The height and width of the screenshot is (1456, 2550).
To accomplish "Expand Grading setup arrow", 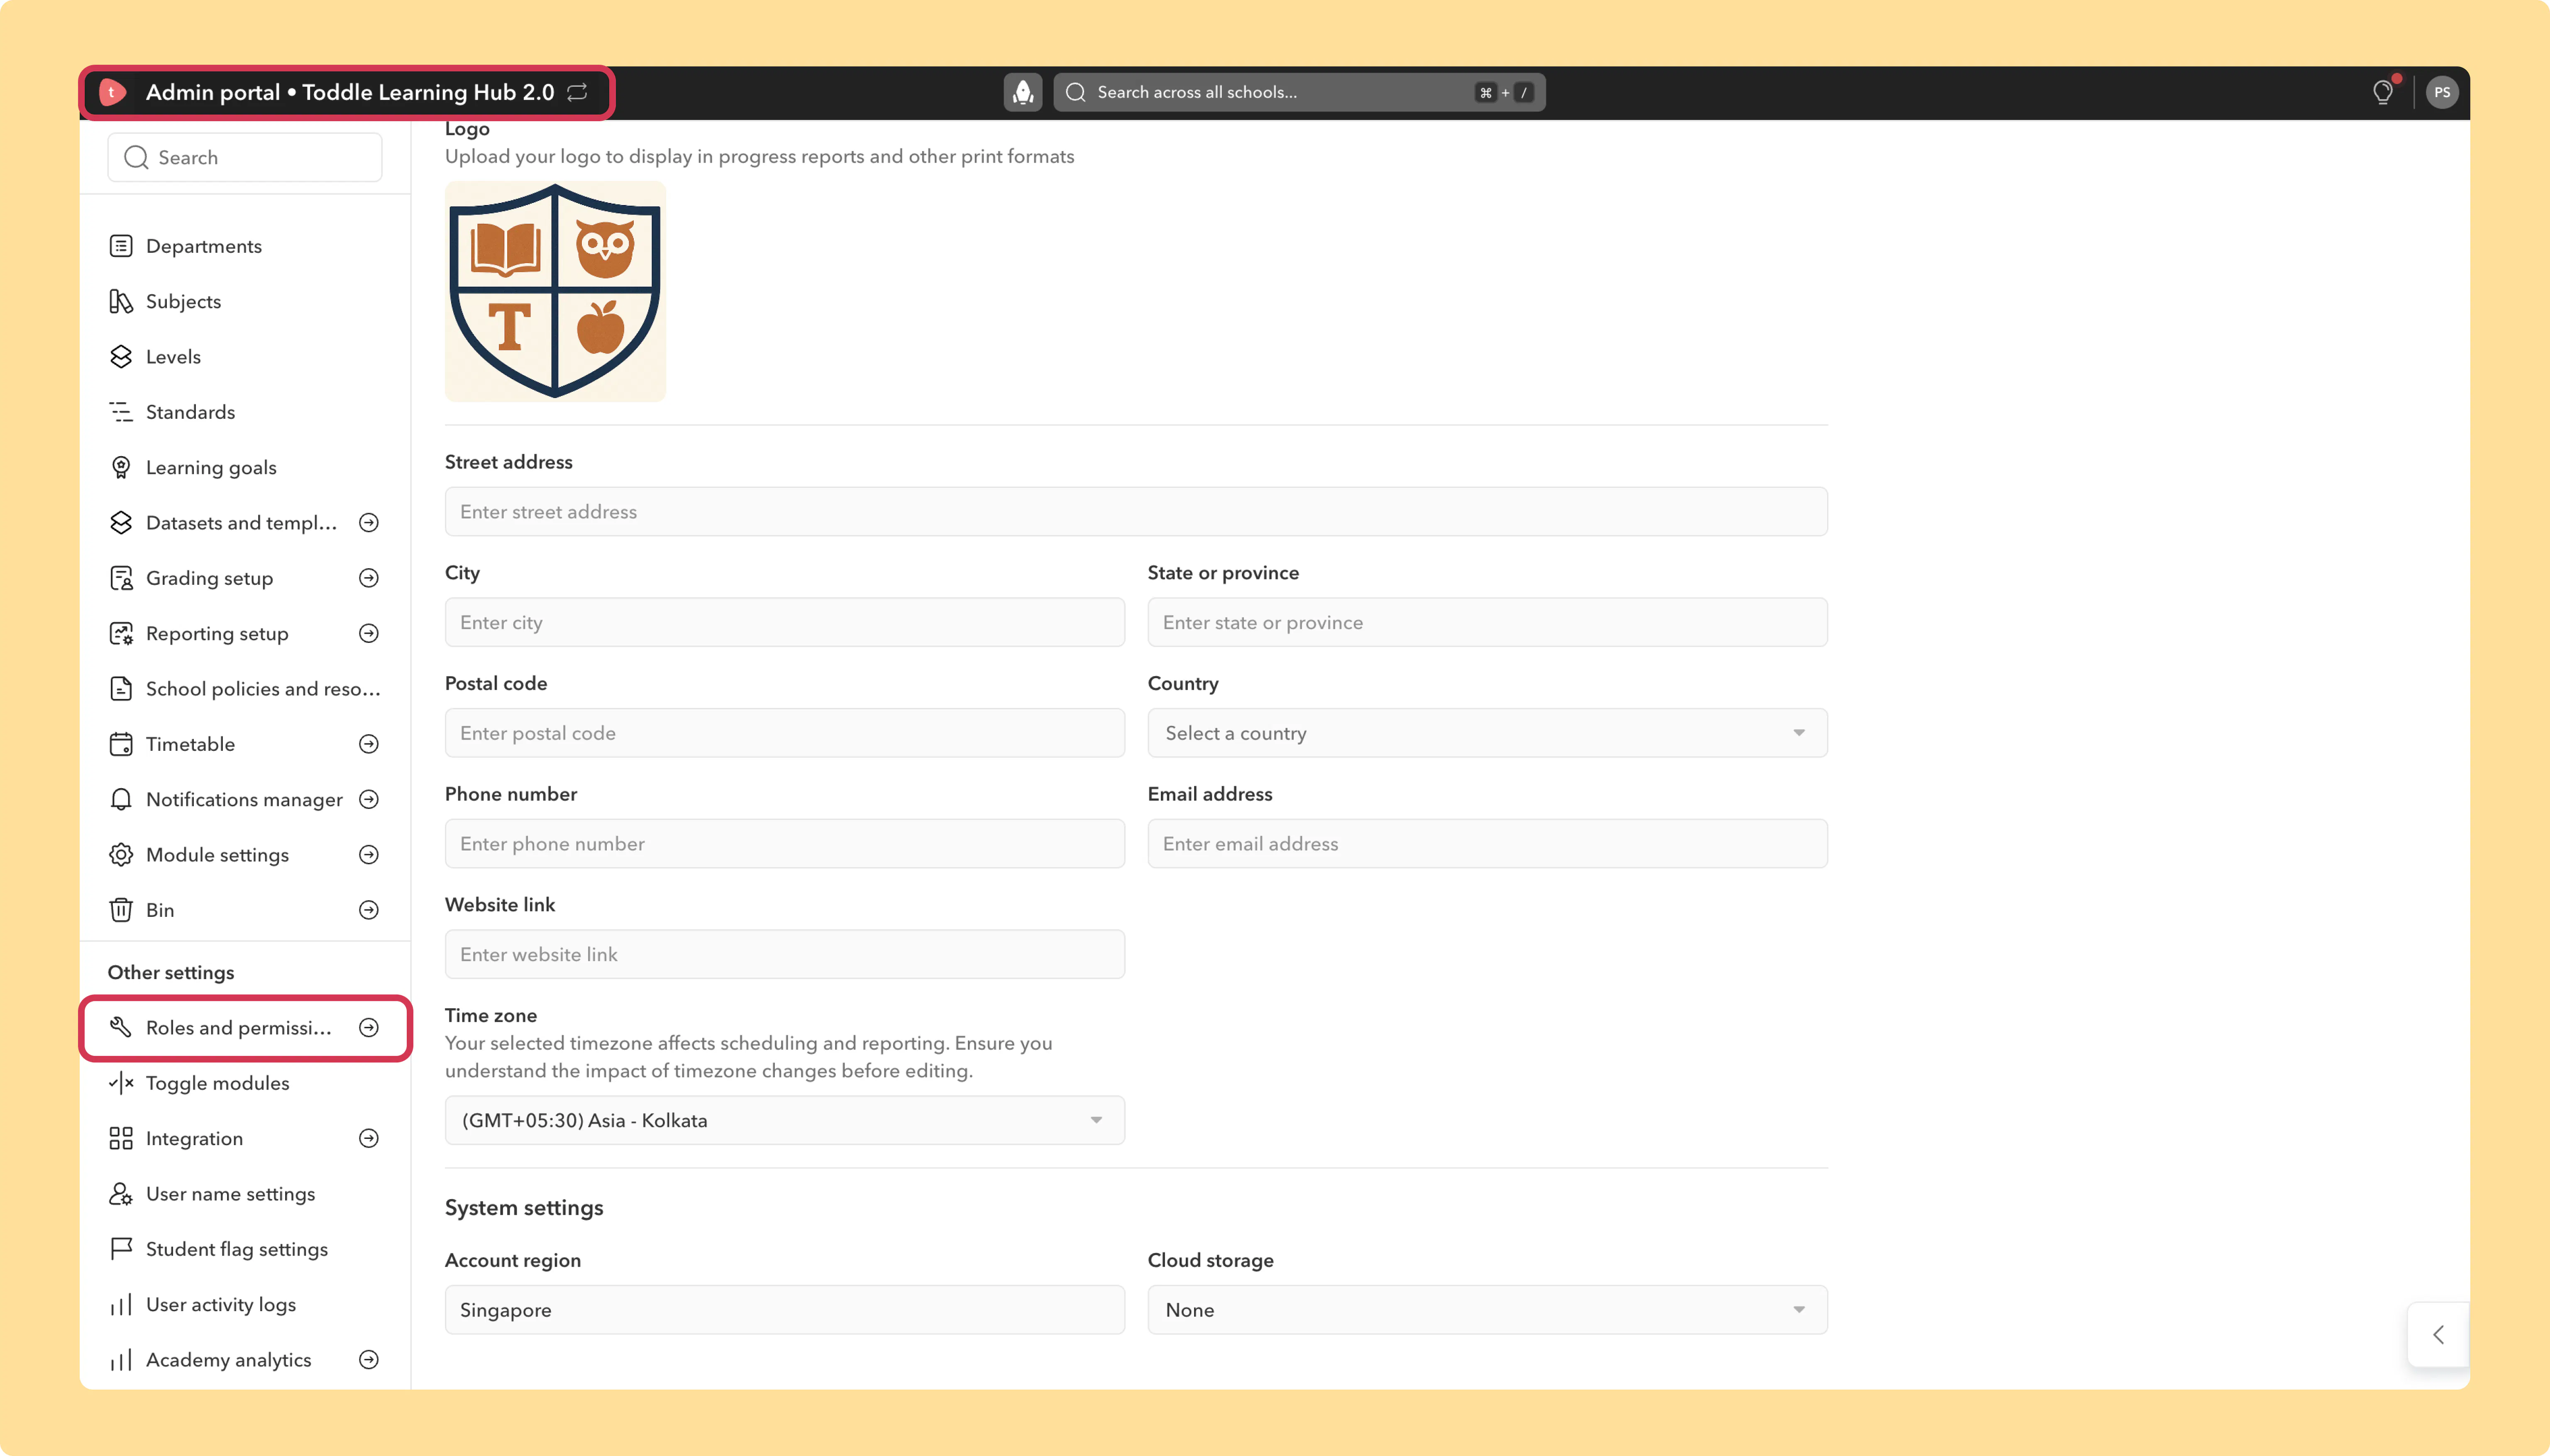I will [369, 578].
